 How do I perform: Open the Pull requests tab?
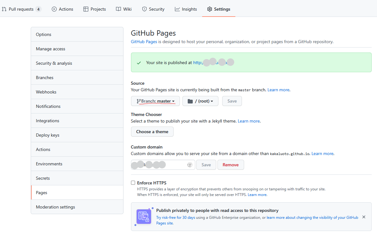click(x=21, y=9)
